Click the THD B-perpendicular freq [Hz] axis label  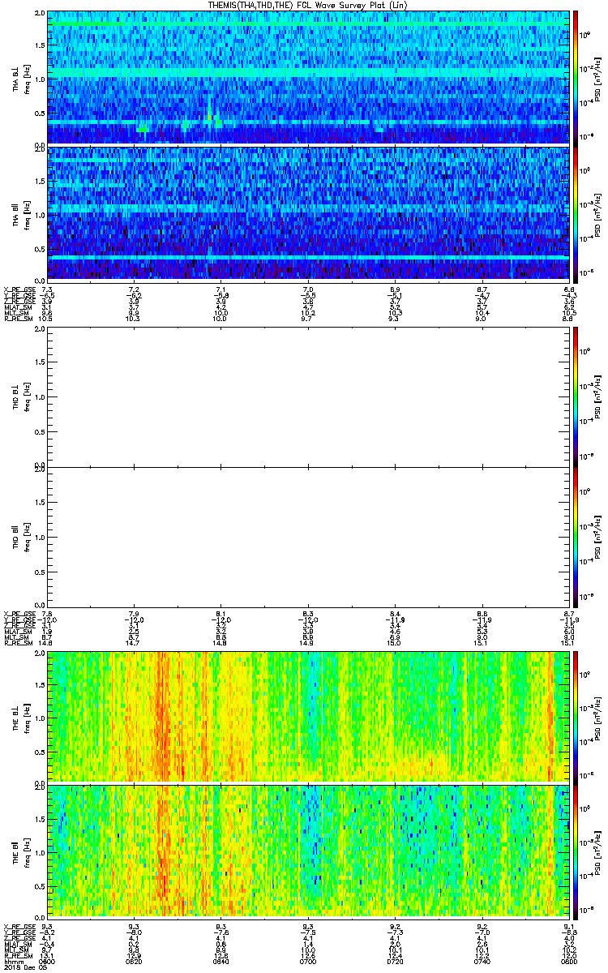click(x=27, y=396)
